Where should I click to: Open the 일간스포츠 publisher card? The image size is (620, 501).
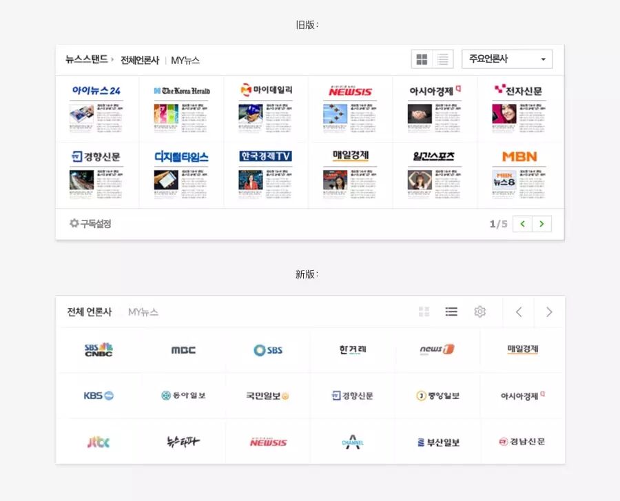(435, 175)
